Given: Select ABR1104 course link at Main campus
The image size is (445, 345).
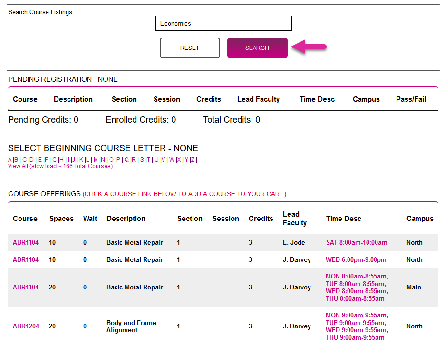Looking at the screenshot, I should [x=26, y=287].
